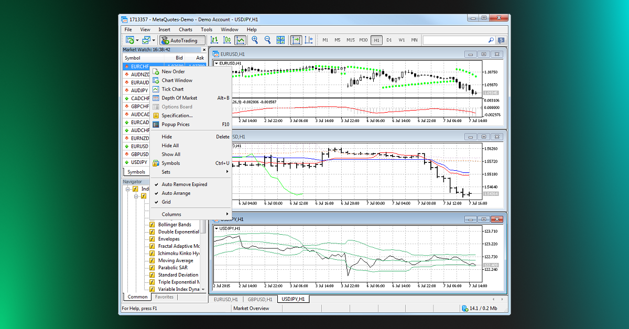
Task: Open the File menu
Action: [128, 30]
